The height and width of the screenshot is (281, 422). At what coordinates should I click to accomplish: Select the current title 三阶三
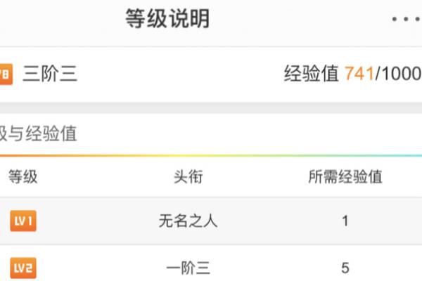click(50, 74)
